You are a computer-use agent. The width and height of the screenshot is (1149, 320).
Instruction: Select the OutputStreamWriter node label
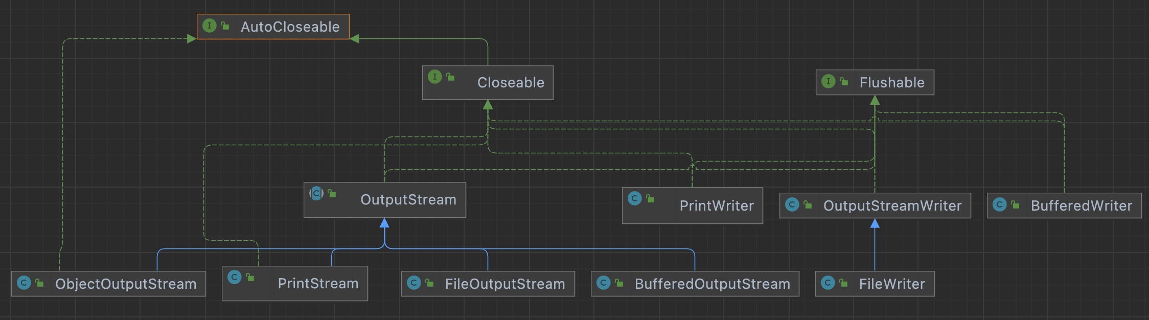coord(892,205)
